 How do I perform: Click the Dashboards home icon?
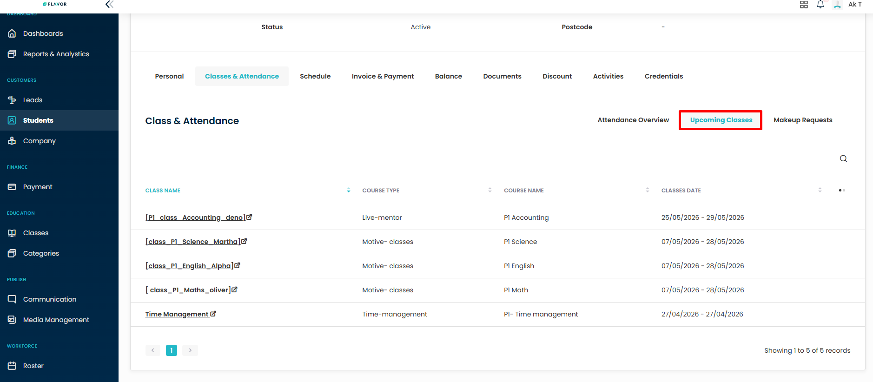pos(12,33)
